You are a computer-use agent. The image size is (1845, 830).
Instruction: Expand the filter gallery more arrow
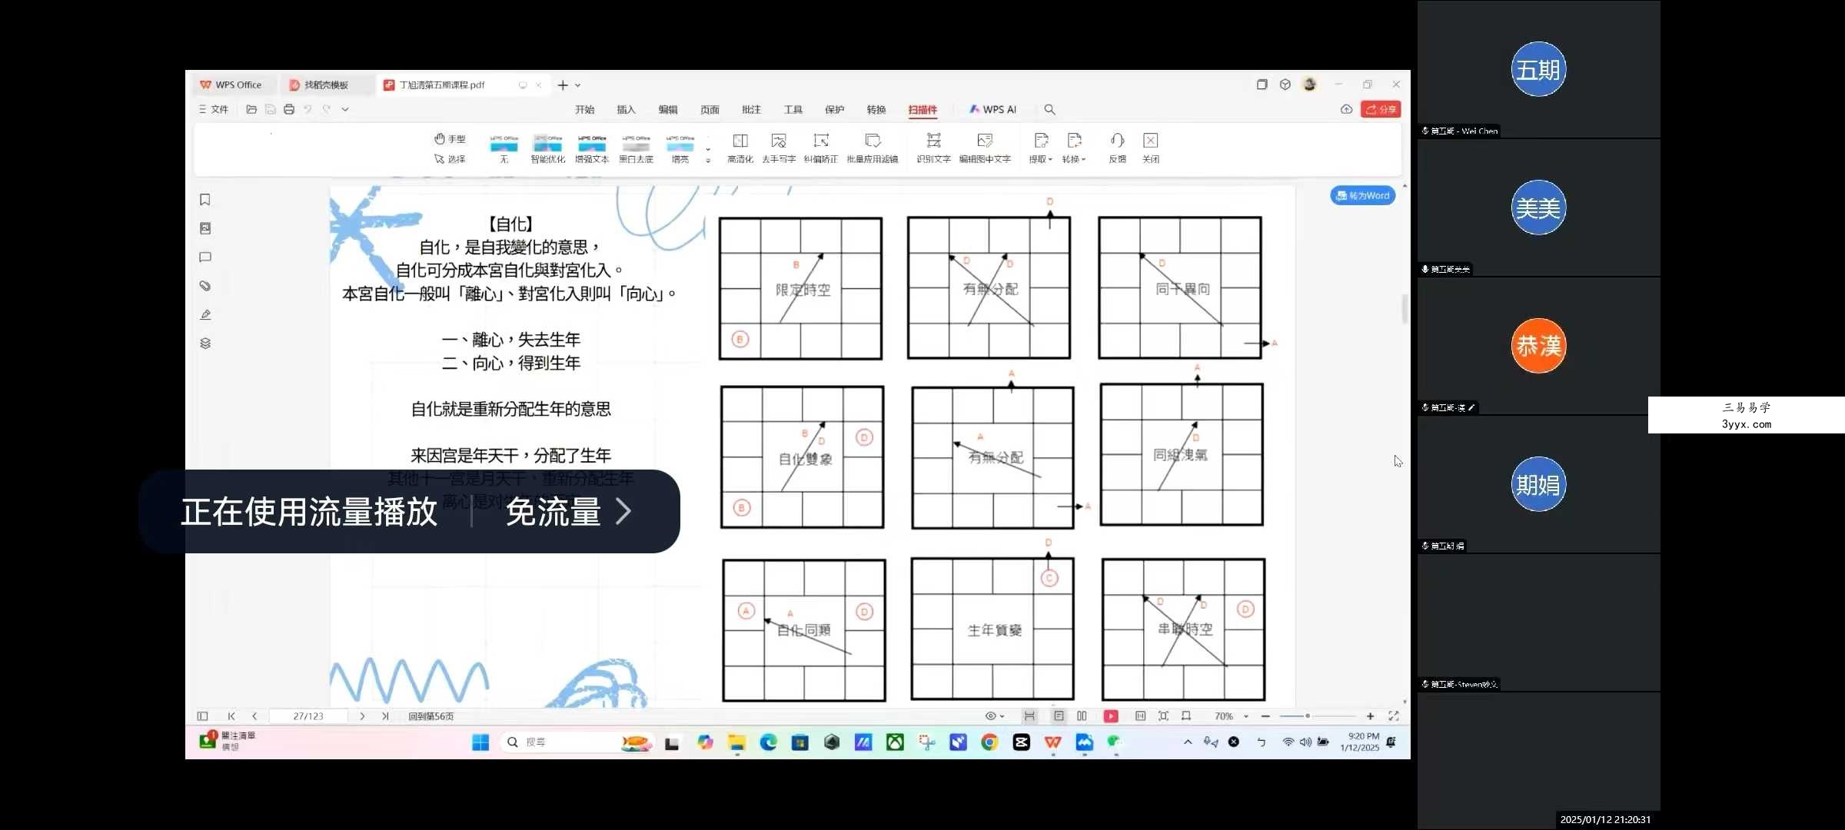click(708, 161)
